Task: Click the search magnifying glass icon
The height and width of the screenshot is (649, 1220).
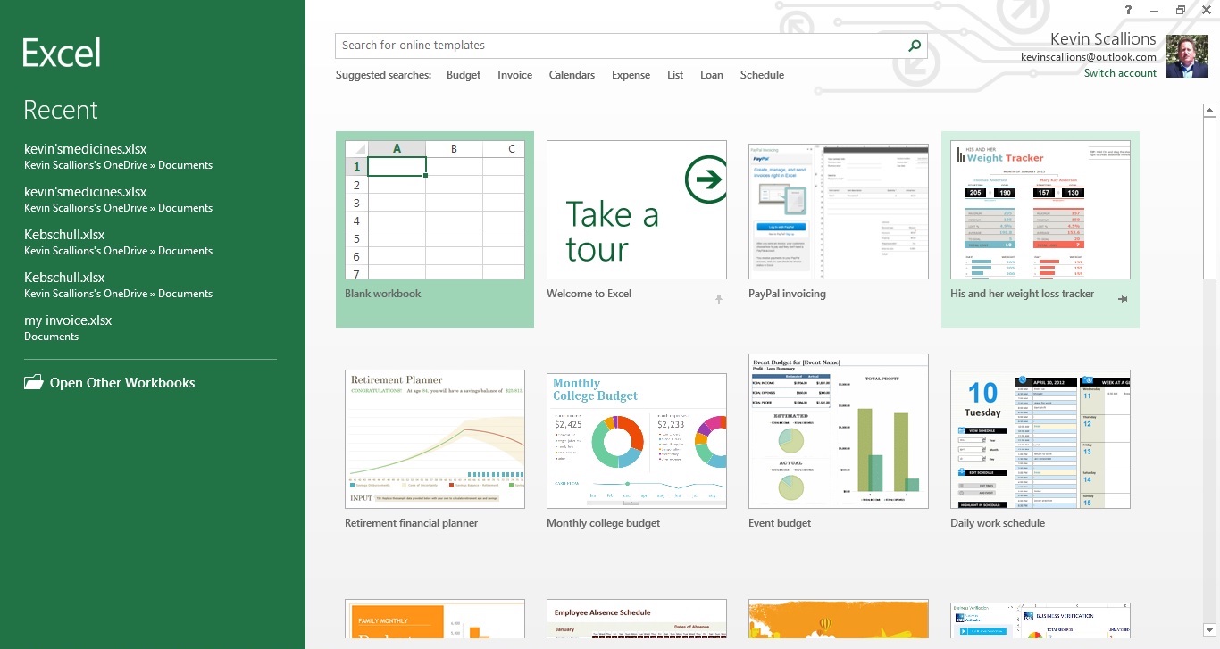Action: 914,45
